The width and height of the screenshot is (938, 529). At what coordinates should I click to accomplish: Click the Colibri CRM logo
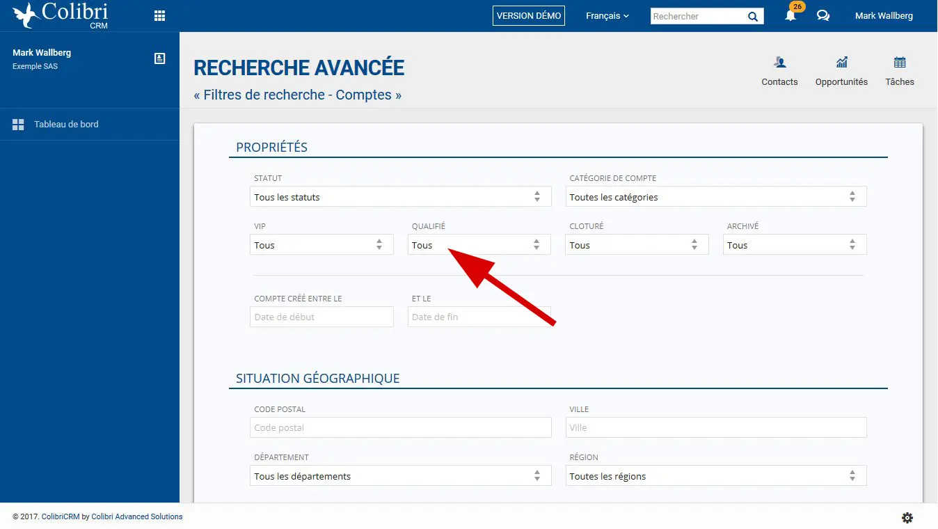coord(61,15)
